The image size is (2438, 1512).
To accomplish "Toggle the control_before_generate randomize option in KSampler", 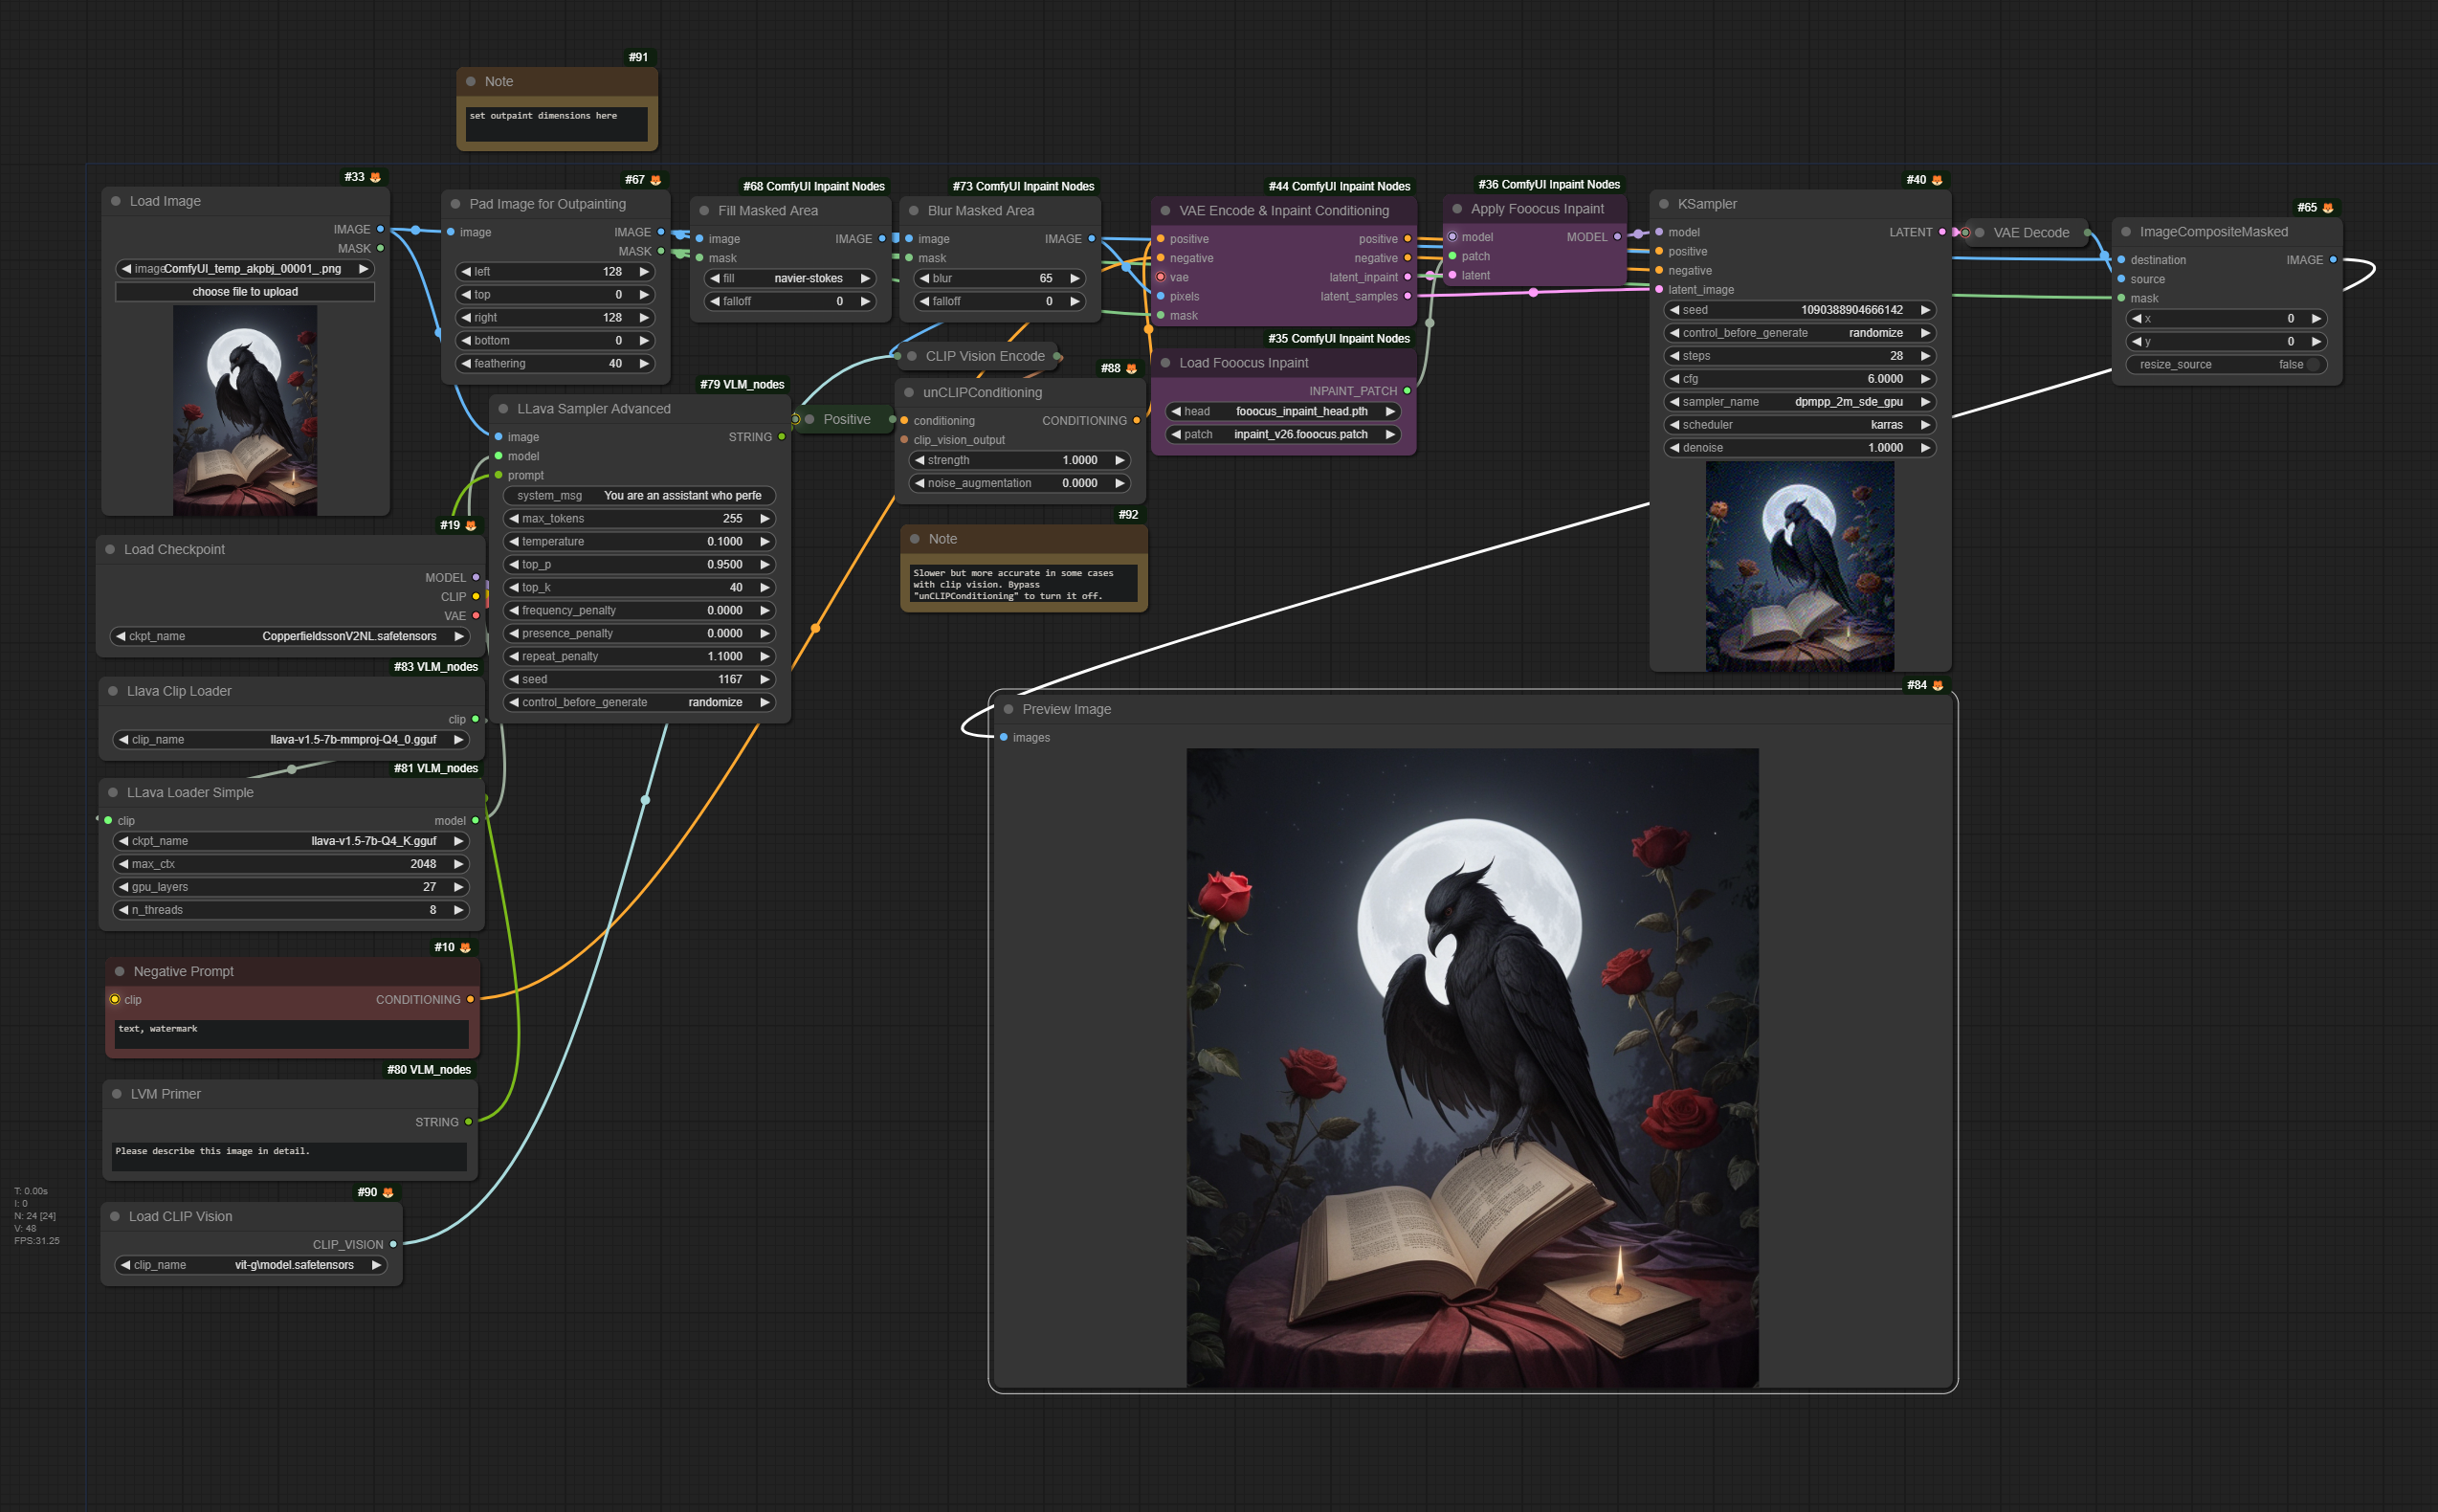I will coord(1798,333).
